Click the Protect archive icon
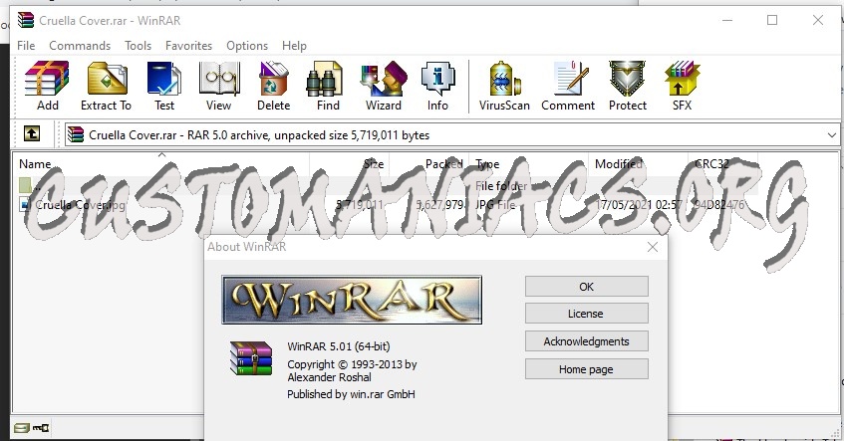This screenshot has width=844, height=441. [627, 86]
